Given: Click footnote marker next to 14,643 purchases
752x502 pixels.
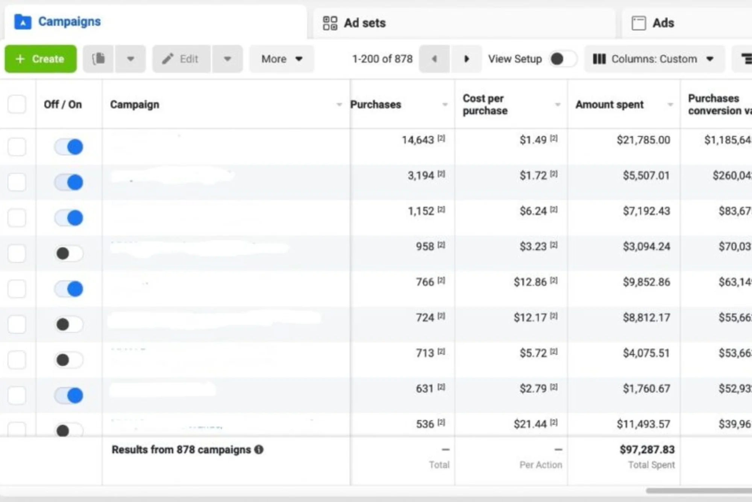Looking at the screenshot, I should pos(441,139).
